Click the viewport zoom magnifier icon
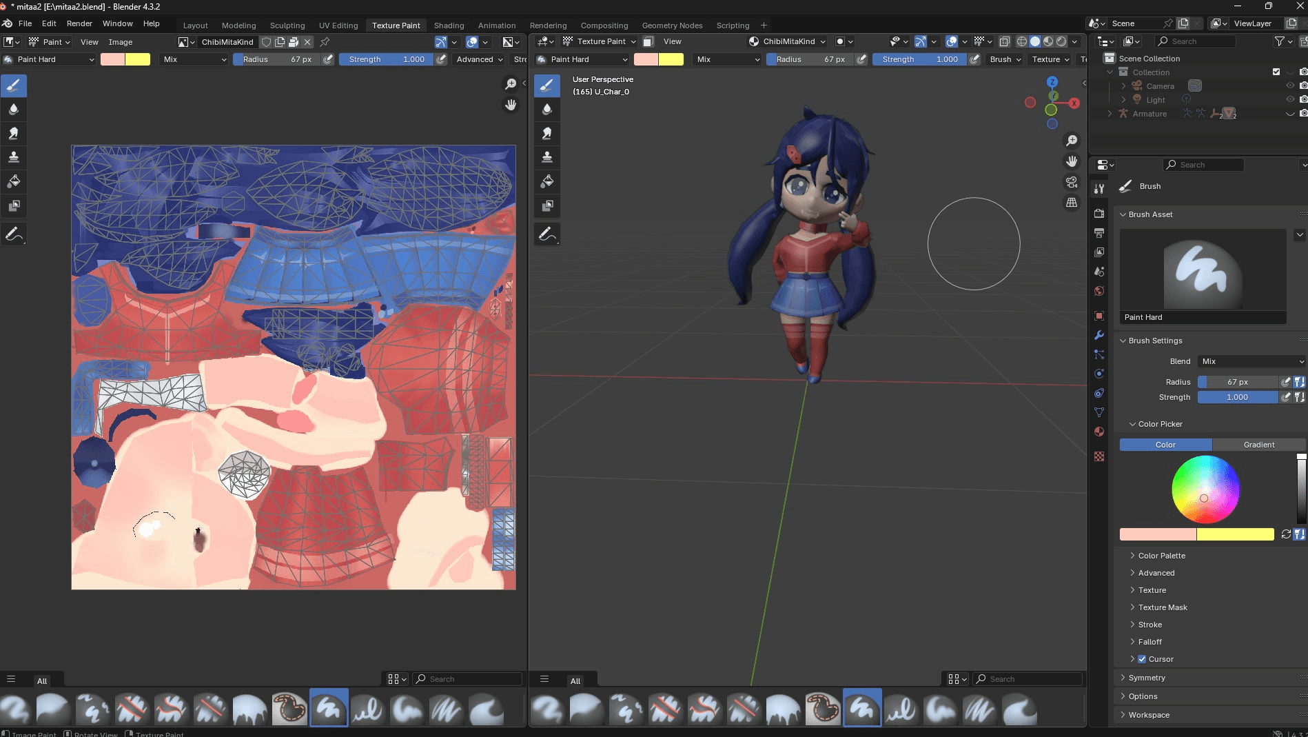This screenshot has height=737, width=1308. 1072,141
